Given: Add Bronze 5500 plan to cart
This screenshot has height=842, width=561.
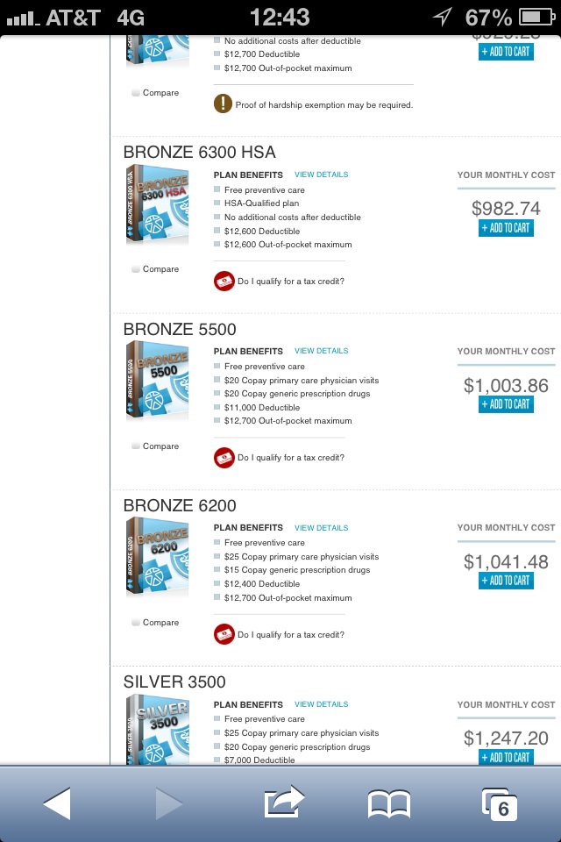Looking at the screenshot, I should tap(506, 404).
